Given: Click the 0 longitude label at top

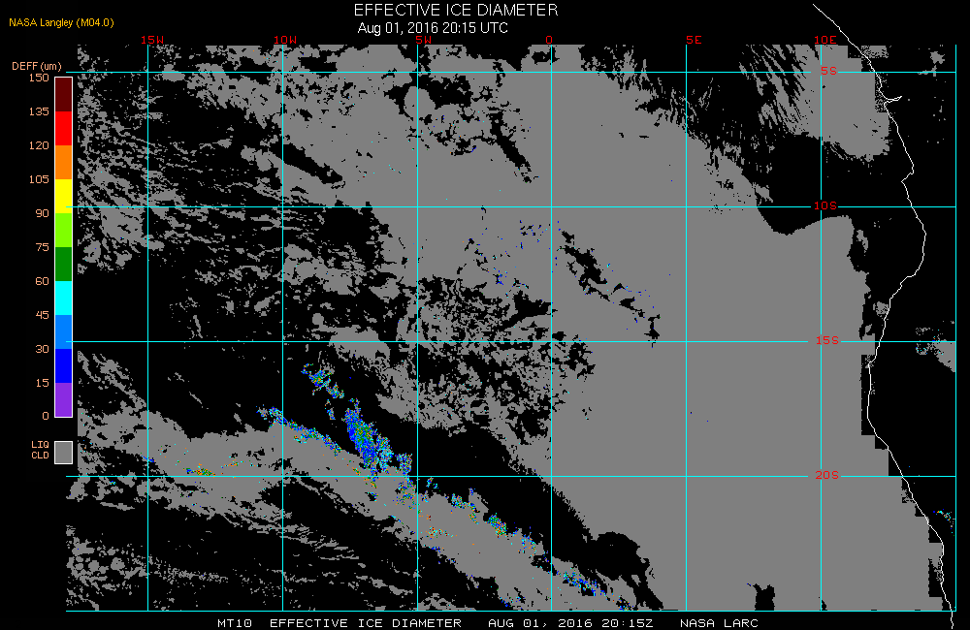Looking at the screenshot, I should (x=549, y=40).
